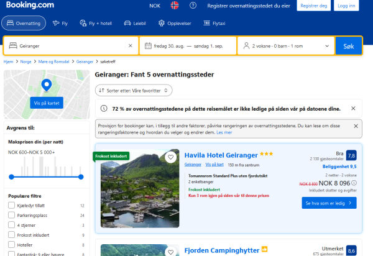Select the Overnatting tab
This screenshot has height=256, width=373.
tap(24, 23)
